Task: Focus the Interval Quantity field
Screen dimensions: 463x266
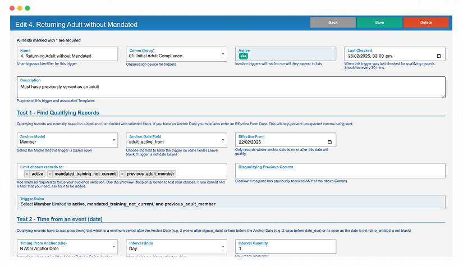Action: pyautogui.click(x=286, y=246)
